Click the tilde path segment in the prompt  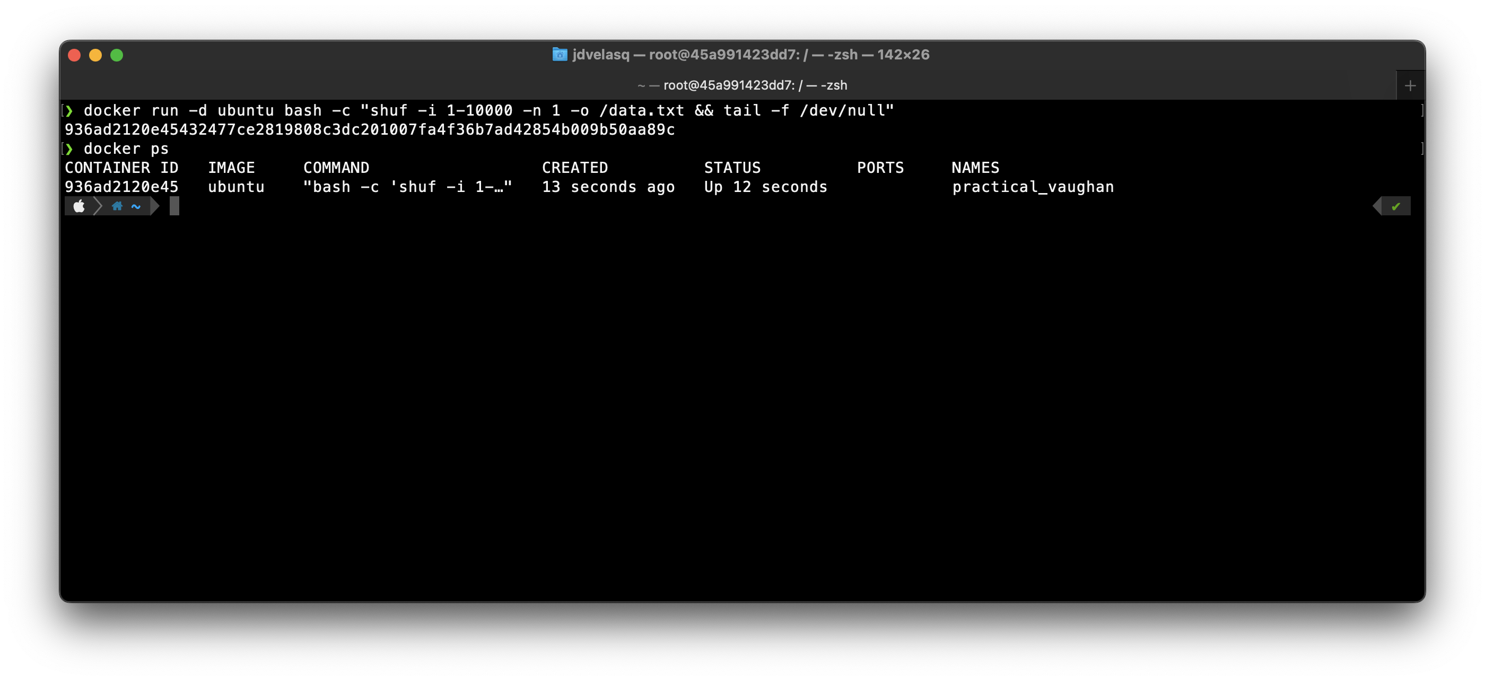(136, 206)
